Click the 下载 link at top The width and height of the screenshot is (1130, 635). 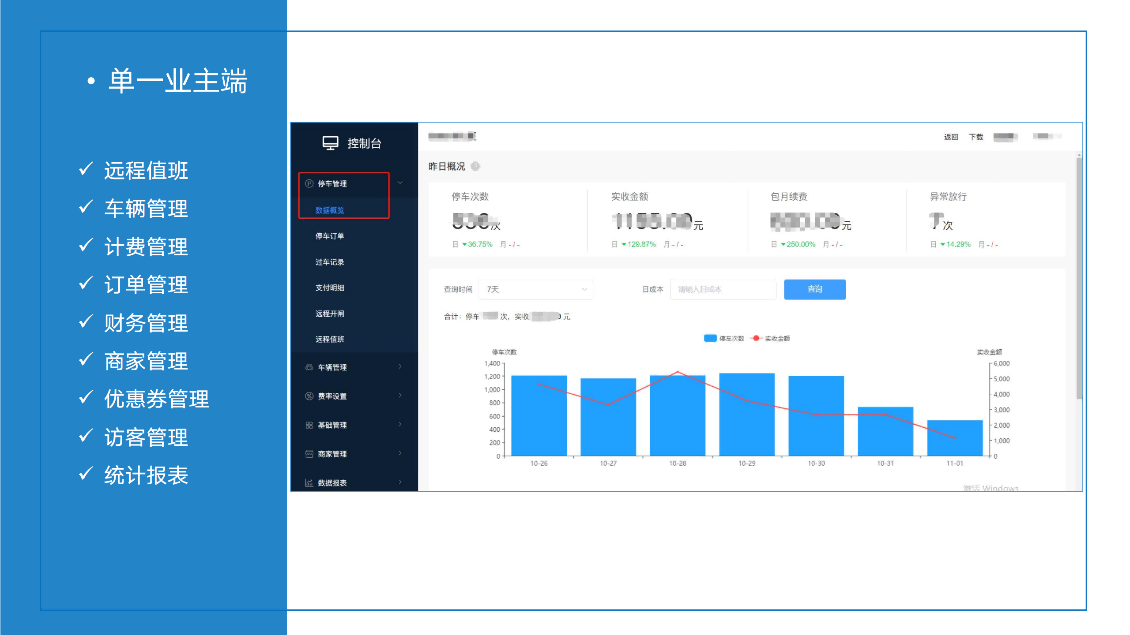tap(976, 137)
